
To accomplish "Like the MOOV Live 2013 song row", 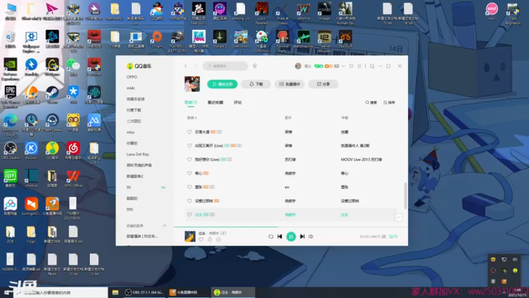I will (189, 160).
